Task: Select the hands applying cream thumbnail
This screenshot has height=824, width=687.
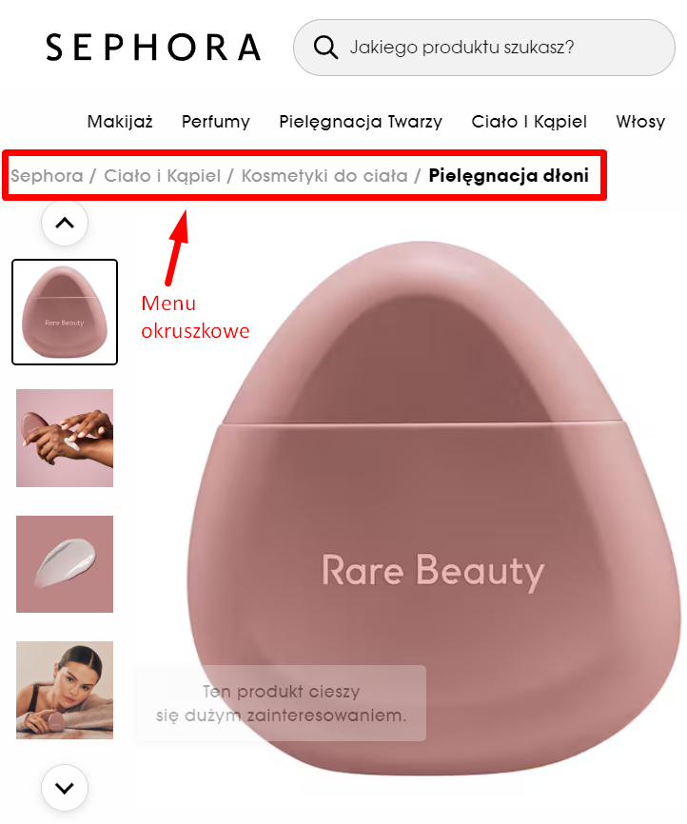Action: pyautogui.click(x=65, y=438)
